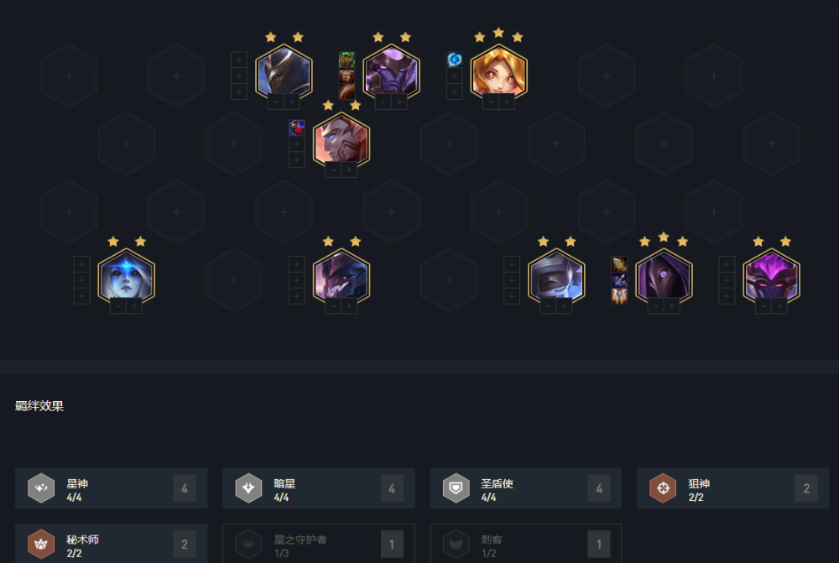The height and width of the screenshot is (563, 839).
Task: Add item to second slot beside orange-haired champion
Action: (454, 76)
